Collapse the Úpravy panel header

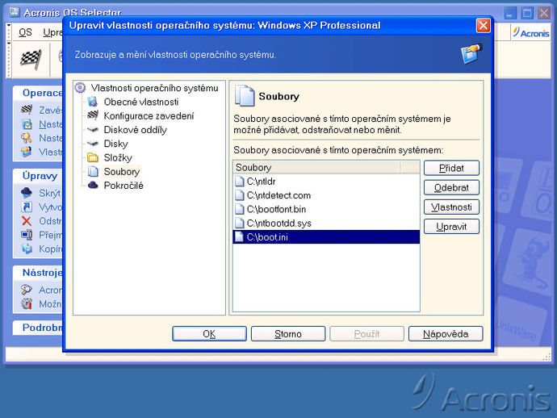pyautogui.click(x=38, y=175)
